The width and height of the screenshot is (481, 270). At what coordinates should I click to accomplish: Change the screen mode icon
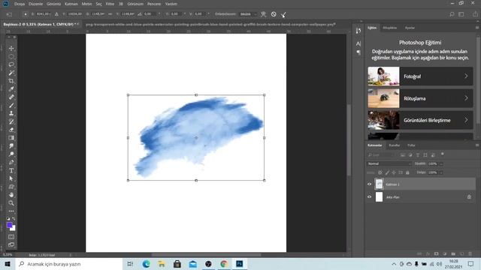coord(11,244)
